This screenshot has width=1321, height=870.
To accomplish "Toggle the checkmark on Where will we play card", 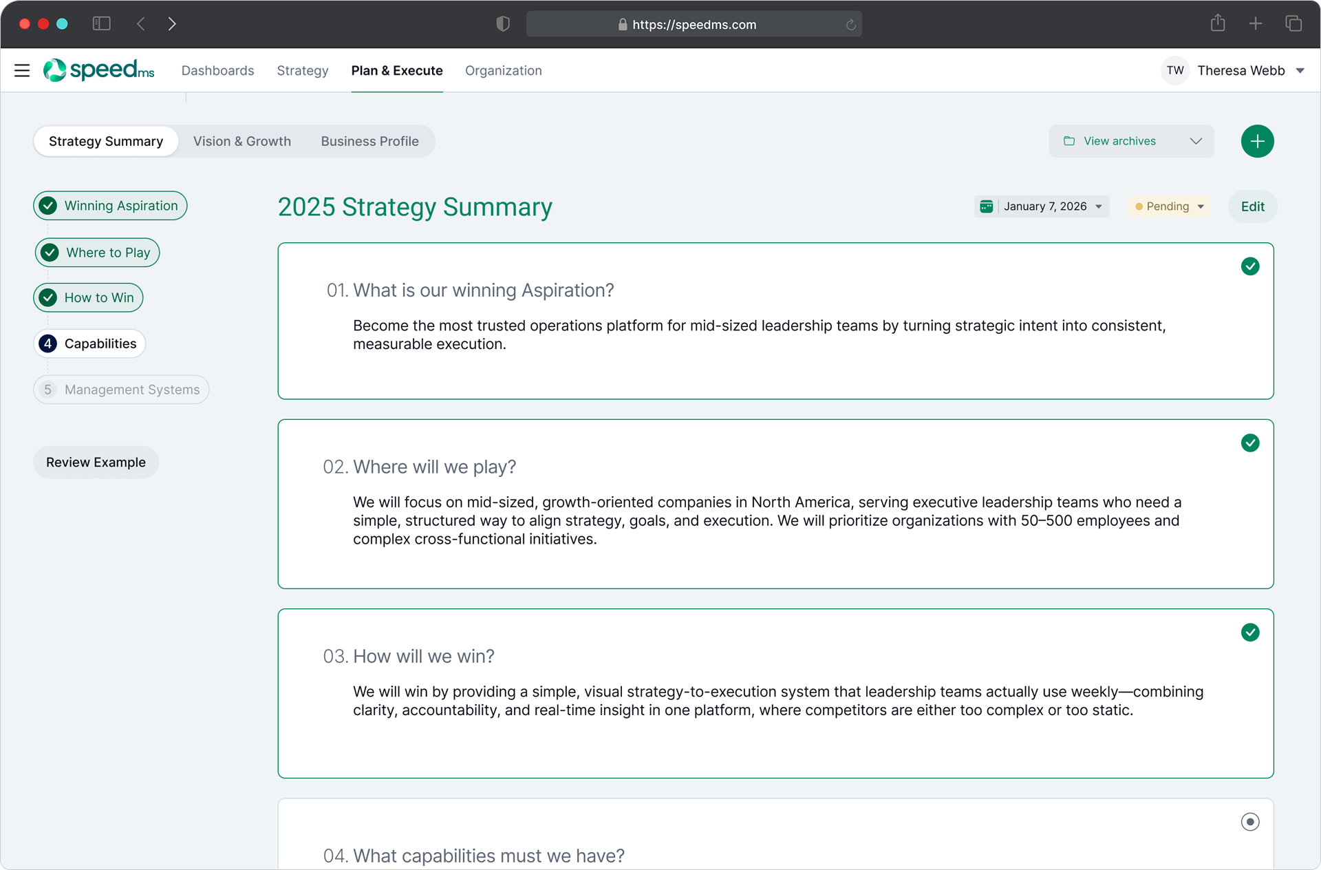I will [x=1249, y=443].
